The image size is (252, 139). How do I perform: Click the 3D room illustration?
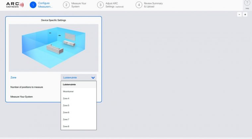pos(53,48)
